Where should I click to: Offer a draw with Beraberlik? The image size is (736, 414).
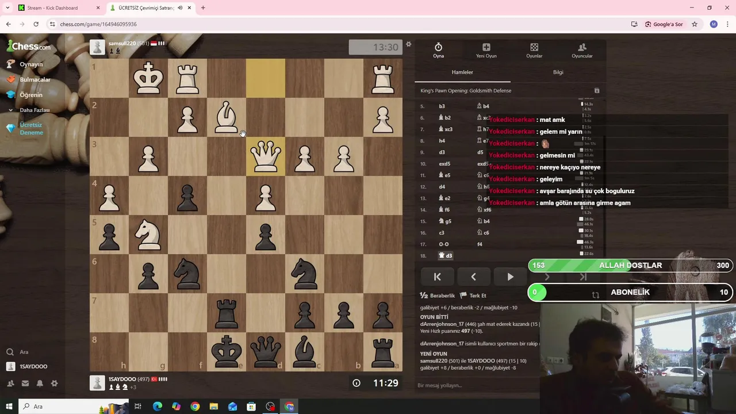point(438,296)
